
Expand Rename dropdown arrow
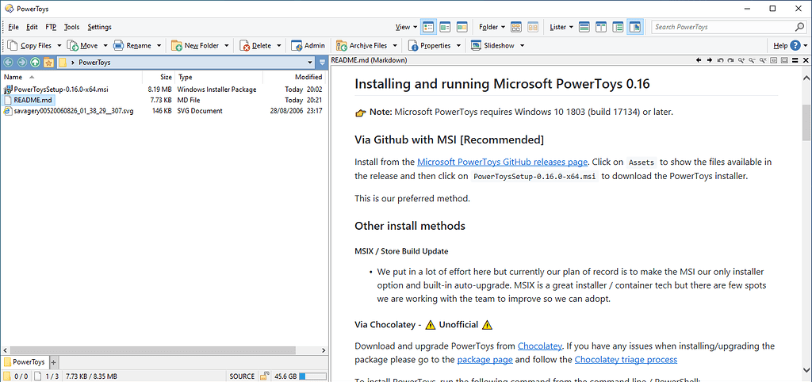tap(159, 45)
